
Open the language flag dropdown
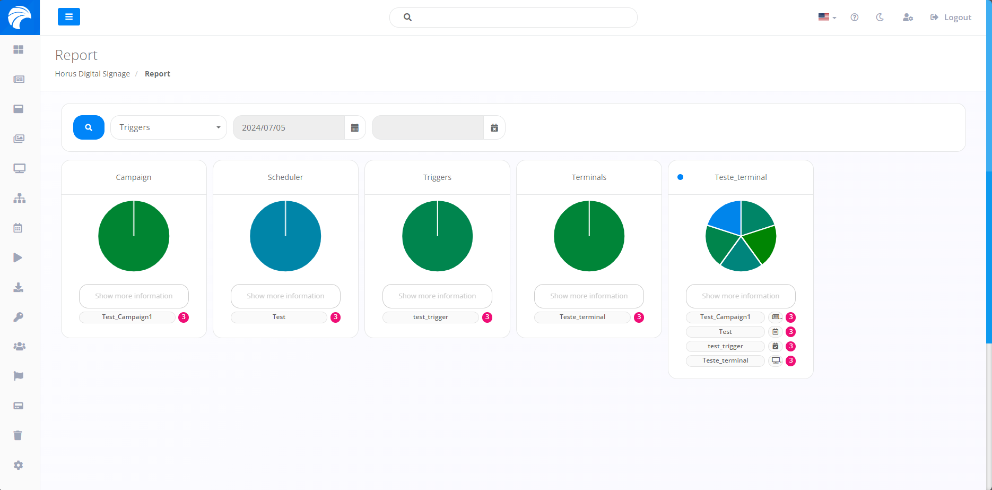pyautogui.click(x=826, y=18)
